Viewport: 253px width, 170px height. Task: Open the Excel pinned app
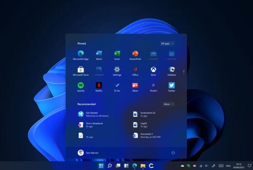[117, 55]
